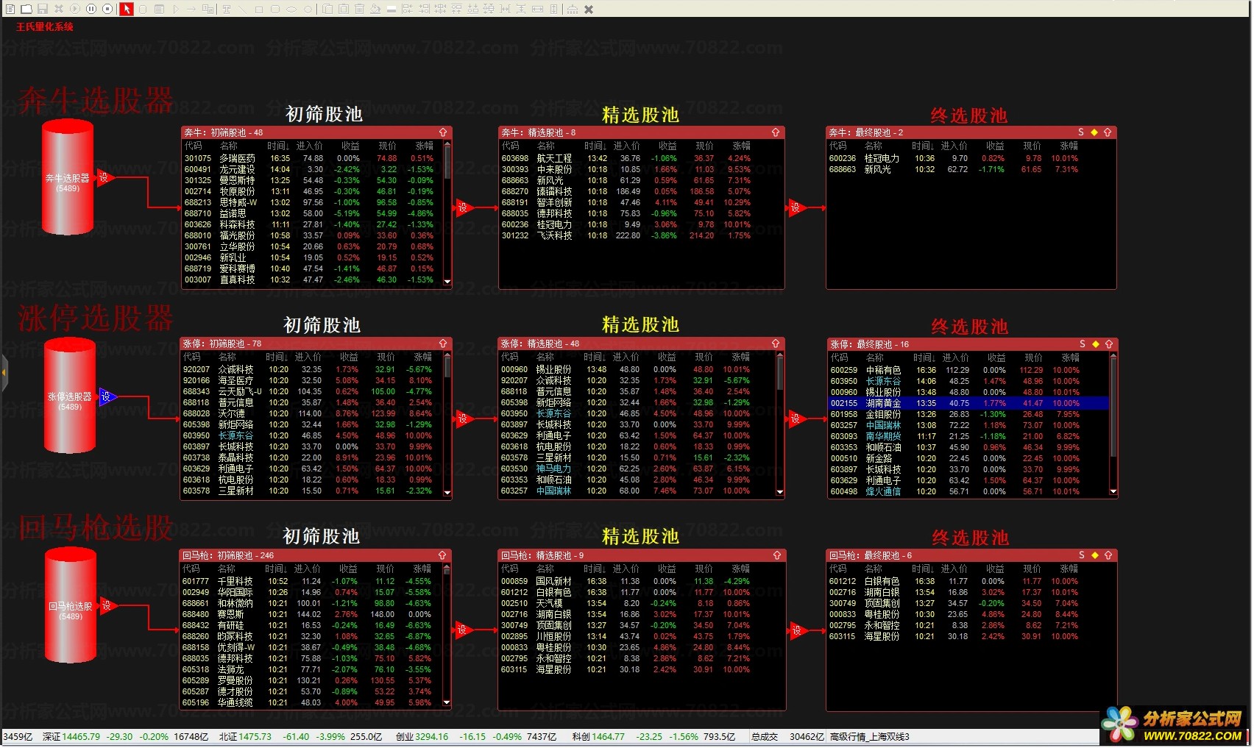Click the new document icon in toolbar

click(10, 9)
